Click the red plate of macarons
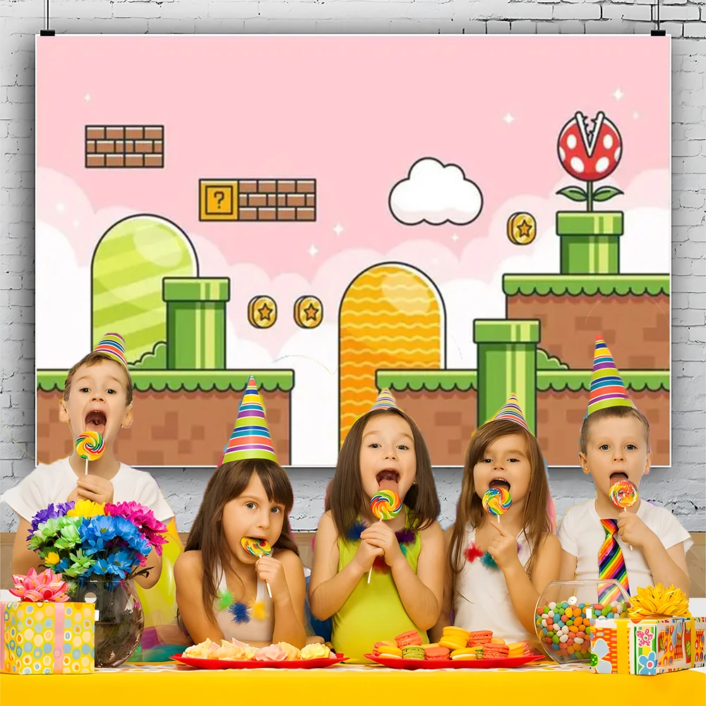 coord(453,649)
